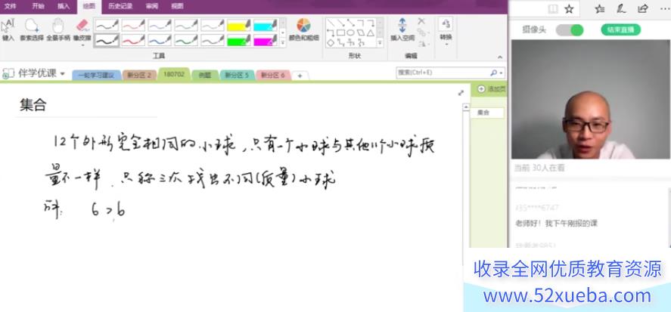Choose the 全景手柄 panning hand tool
The height and width of the screenshot is (312, 671).
tap(57, 29)
